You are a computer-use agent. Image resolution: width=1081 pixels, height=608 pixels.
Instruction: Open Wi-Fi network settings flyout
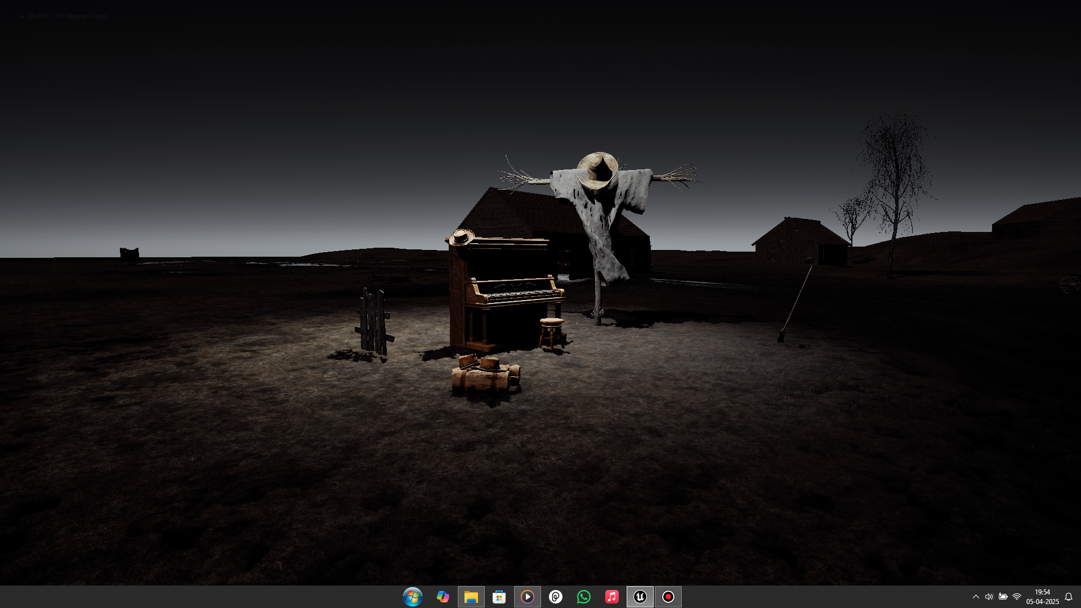click(x=1017, y=597)
